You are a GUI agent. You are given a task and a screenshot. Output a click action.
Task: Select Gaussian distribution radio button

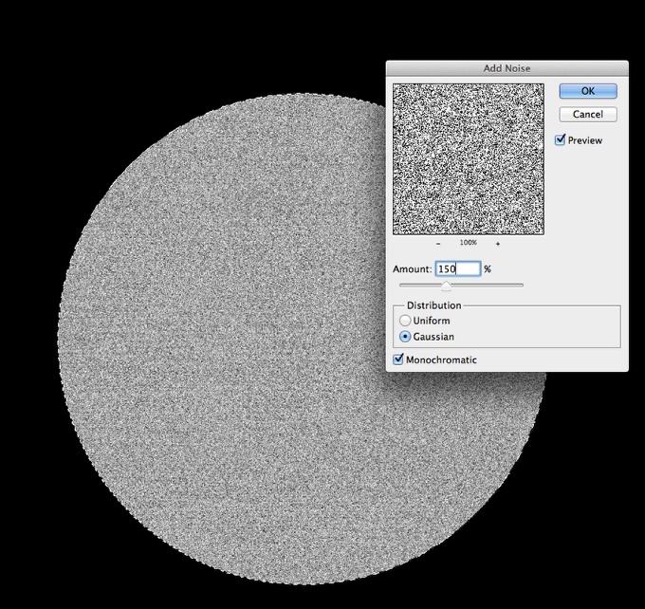405,337
